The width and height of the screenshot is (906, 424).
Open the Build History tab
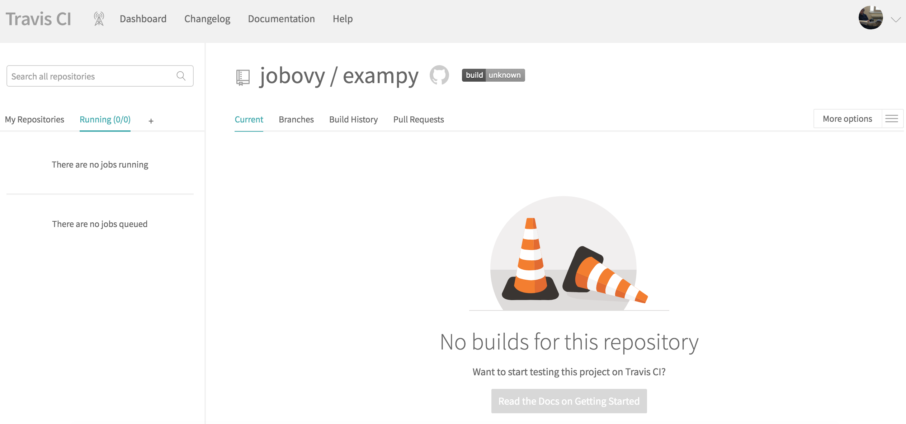tap(354, 119)
